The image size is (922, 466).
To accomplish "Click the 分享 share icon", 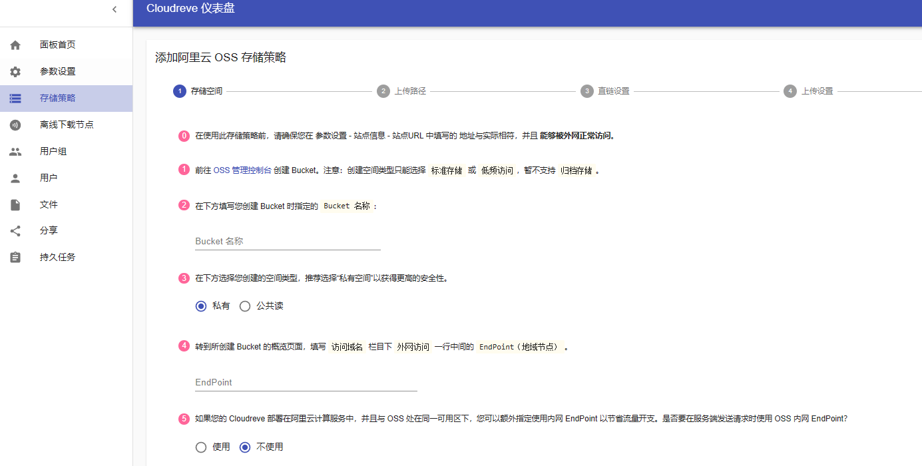I will [15, 231].
